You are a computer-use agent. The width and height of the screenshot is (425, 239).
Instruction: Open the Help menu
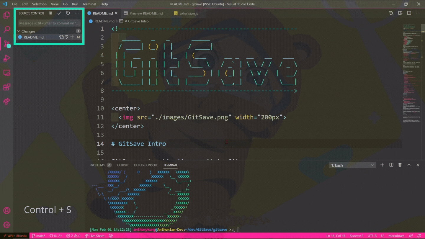coord(104,4)
